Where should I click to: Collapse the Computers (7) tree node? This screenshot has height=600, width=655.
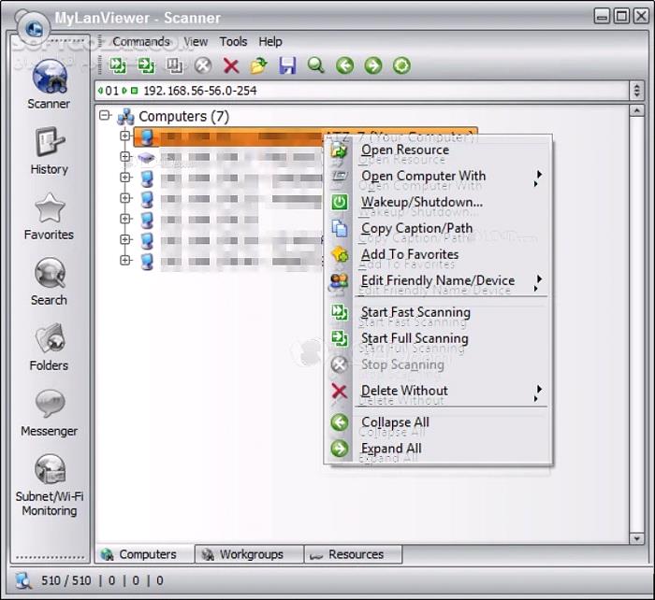tap(105, 115)
